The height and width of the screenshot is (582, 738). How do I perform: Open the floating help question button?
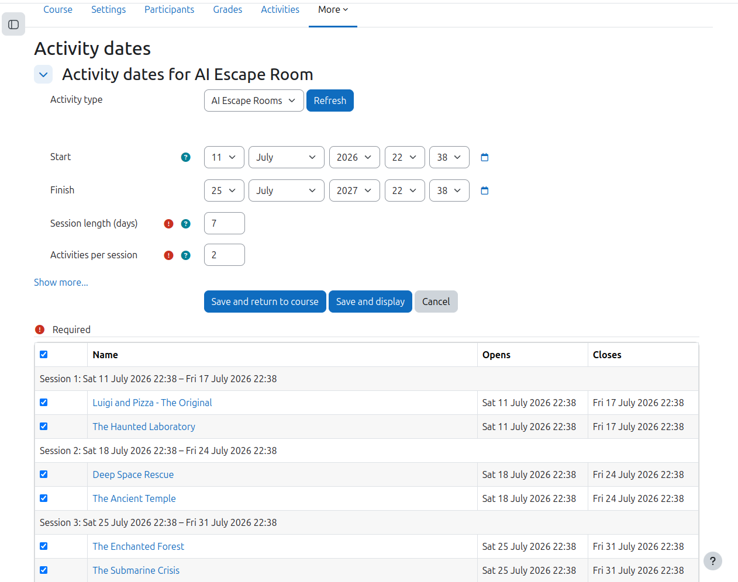click(712, 561)
